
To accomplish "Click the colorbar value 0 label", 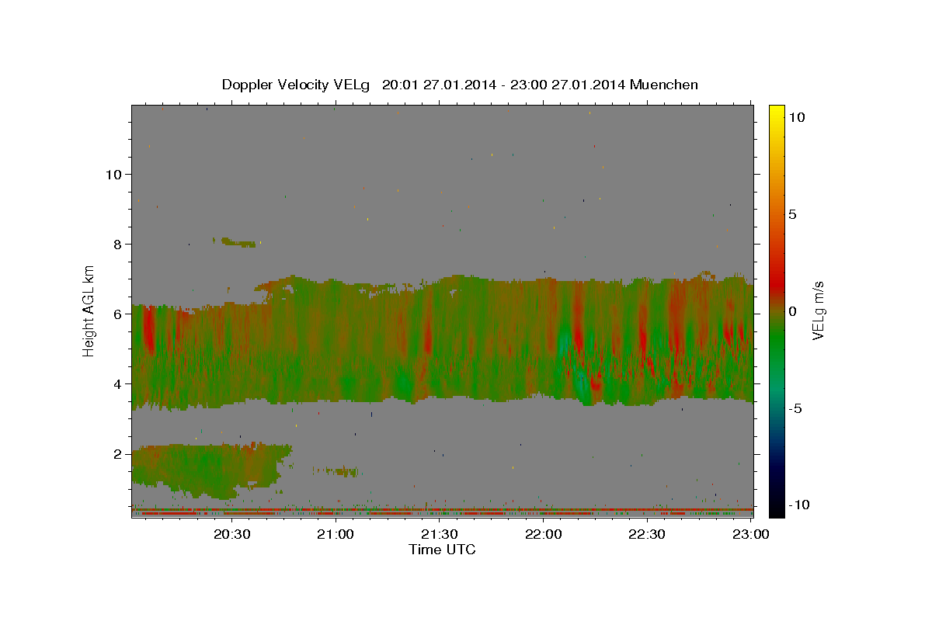I will (x=792, y=310).
